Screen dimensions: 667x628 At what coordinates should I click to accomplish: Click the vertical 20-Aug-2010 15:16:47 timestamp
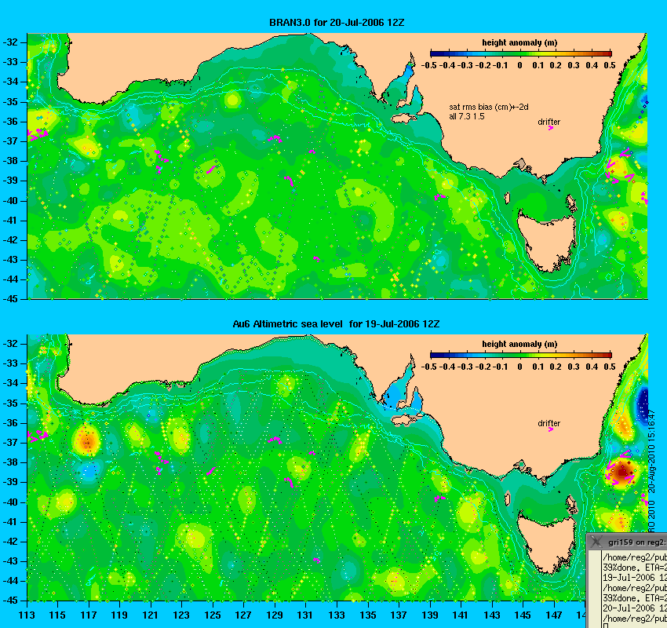[x=651, y=452]
